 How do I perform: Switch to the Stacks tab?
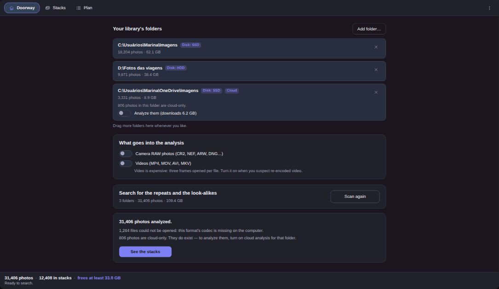(x=55, y=8)
